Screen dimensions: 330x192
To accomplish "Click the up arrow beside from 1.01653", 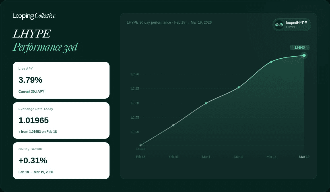I will [x=19, y=132].
